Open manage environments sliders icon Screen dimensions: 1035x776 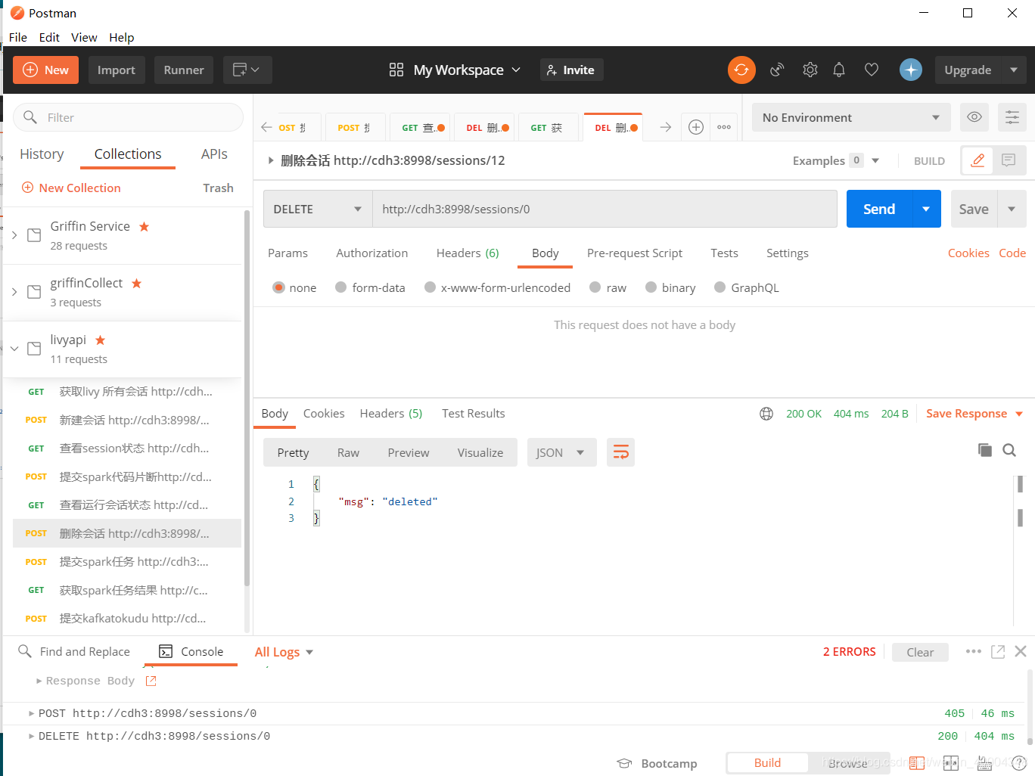[x=1012, y=117]
